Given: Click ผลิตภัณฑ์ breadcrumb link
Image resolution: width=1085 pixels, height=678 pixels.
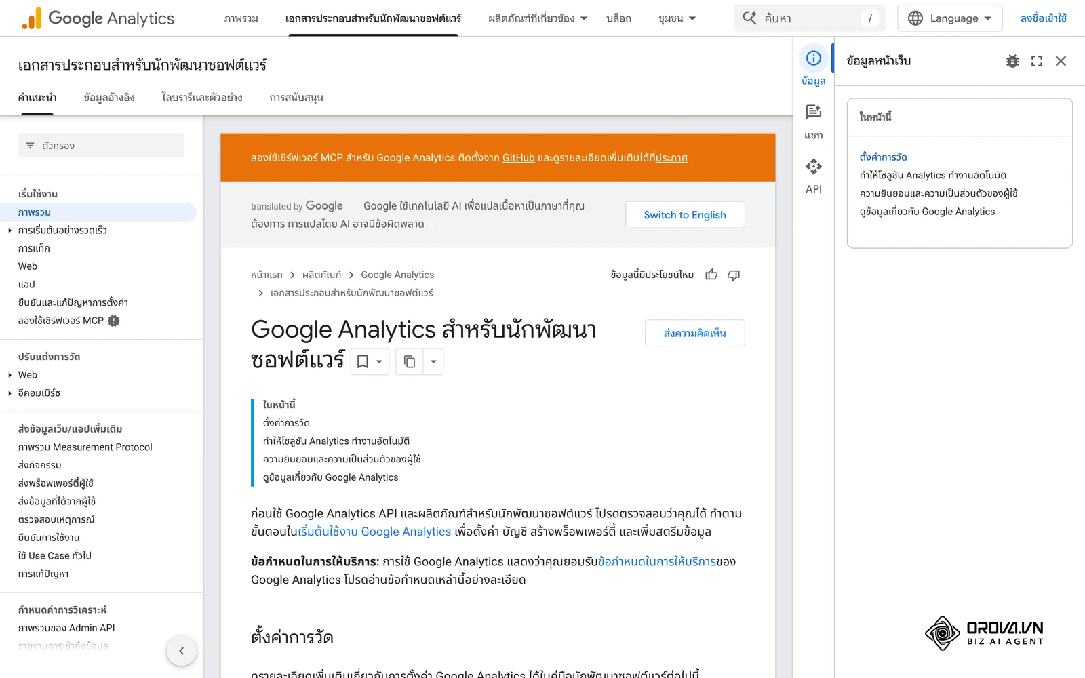Looking at the screenshot, I should 321,275.
